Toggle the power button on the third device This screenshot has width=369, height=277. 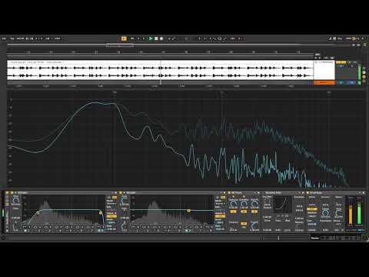[x=229, y=192]
